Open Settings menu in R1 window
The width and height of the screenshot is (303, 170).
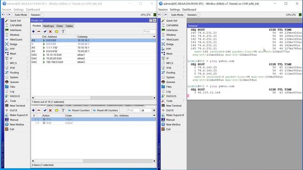tap(18, 9)
